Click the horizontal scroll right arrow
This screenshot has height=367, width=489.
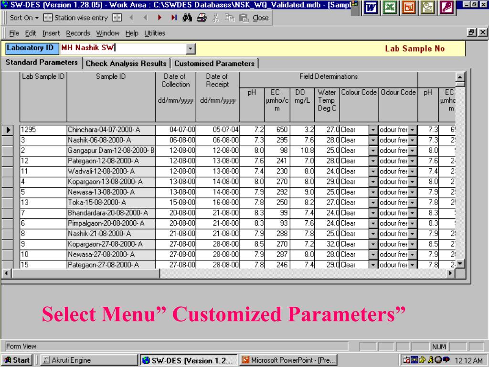tap(450, 273)
